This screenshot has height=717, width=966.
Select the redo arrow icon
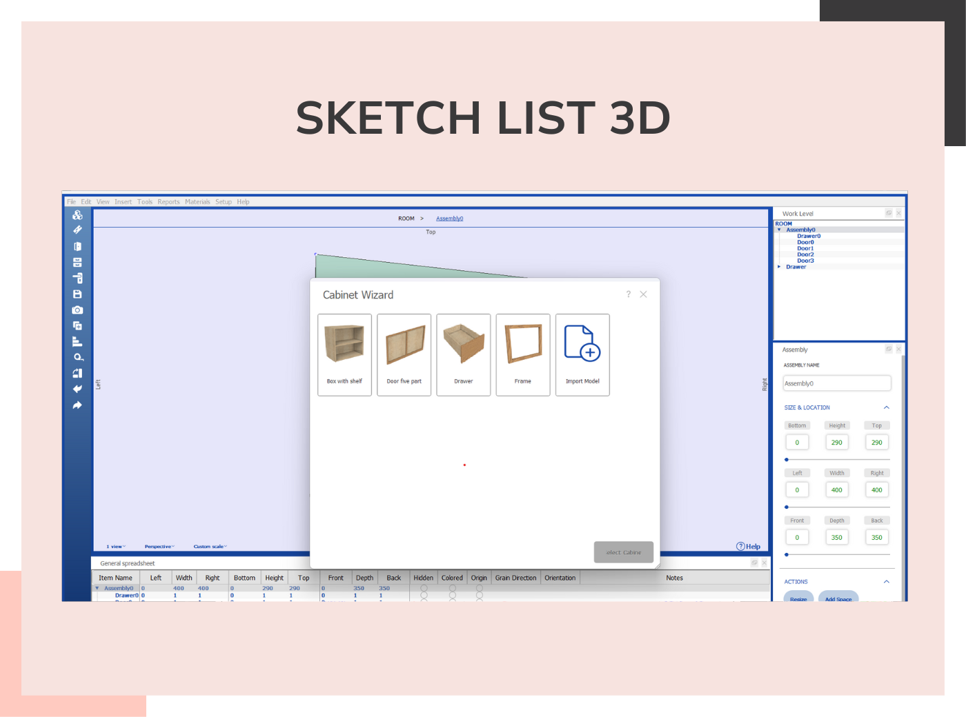[77, 405]
